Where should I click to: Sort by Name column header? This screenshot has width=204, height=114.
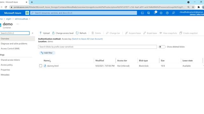coord(47,60)
